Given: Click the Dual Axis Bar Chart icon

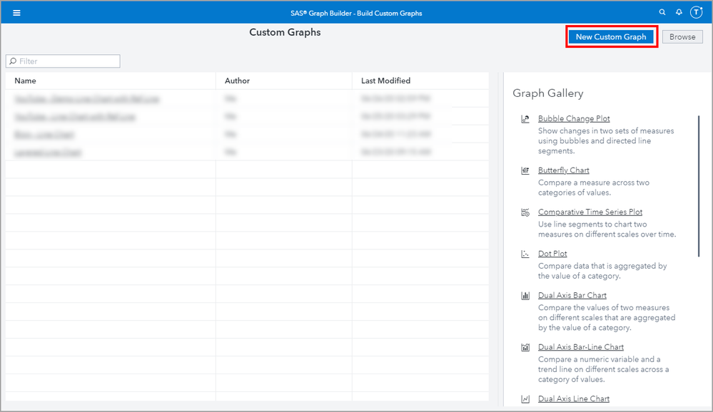Looking at the screenshot, I should click(x=525, y=296).
